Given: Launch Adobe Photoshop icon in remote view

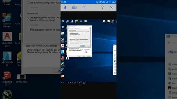Looking at the screenshot, I should coord(63,71).
